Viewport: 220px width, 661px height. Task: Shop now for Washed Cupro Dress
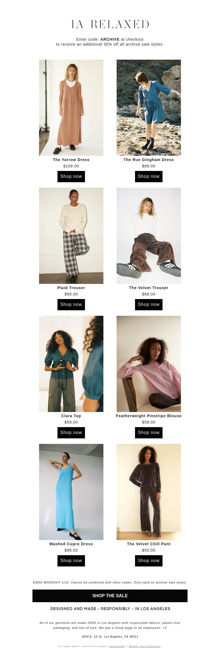(x=71, y=561)
